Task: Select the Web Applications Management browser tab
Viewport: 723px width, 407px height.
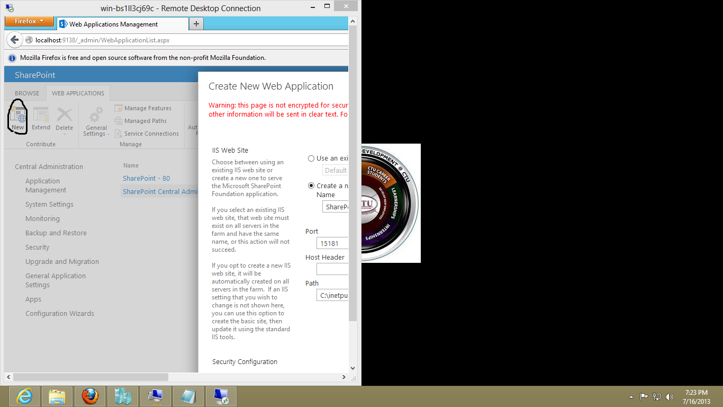Action: (122, 24)
